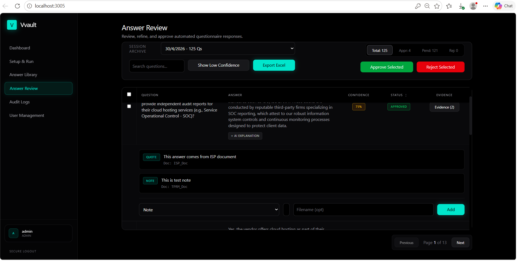The height and width of the screenshot is (261, 517).
Task: Click Approve Selected button
Action: [387, 67]
